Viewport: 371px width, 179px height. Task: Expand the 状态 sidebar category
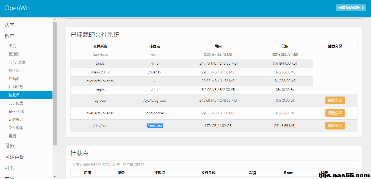click(x=10, y=25)
